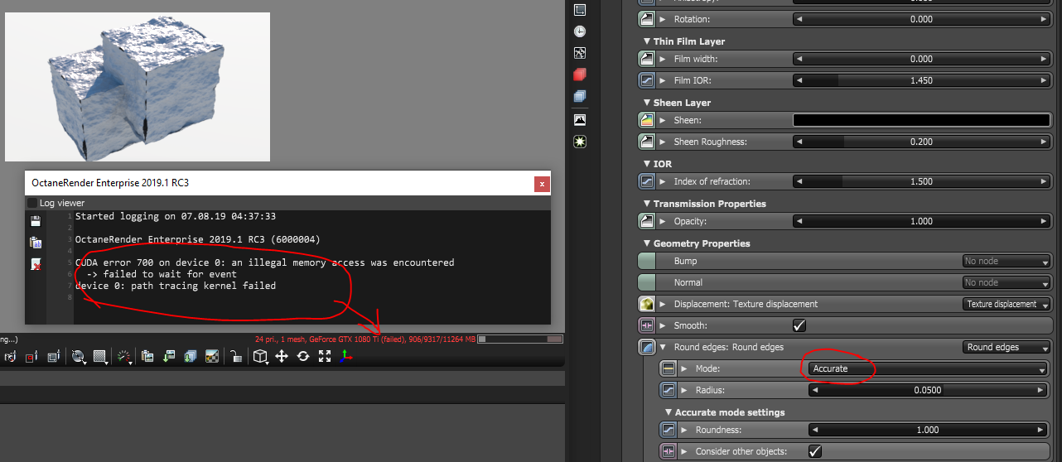The image size is (1062, 462).
Task: Click the Film width node icon
Action: pyautogui.click(x=647, y=59)
